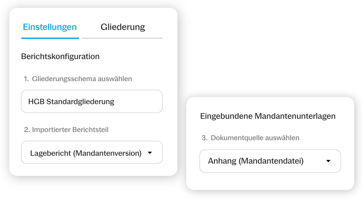This screenshot has width=364, height=205.
Task: Click the word Standardgliederung in the schema field
Action: pyautogui.click(x=80, y=101)
